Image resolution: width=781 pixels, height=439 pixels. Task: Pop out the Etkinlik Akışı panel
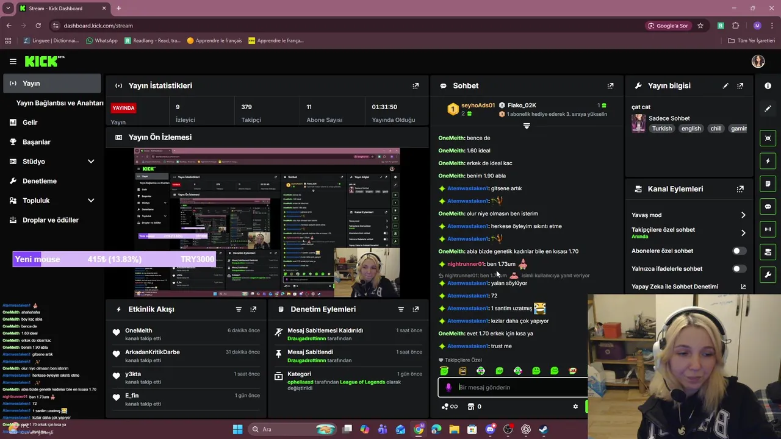coord(253,309)
